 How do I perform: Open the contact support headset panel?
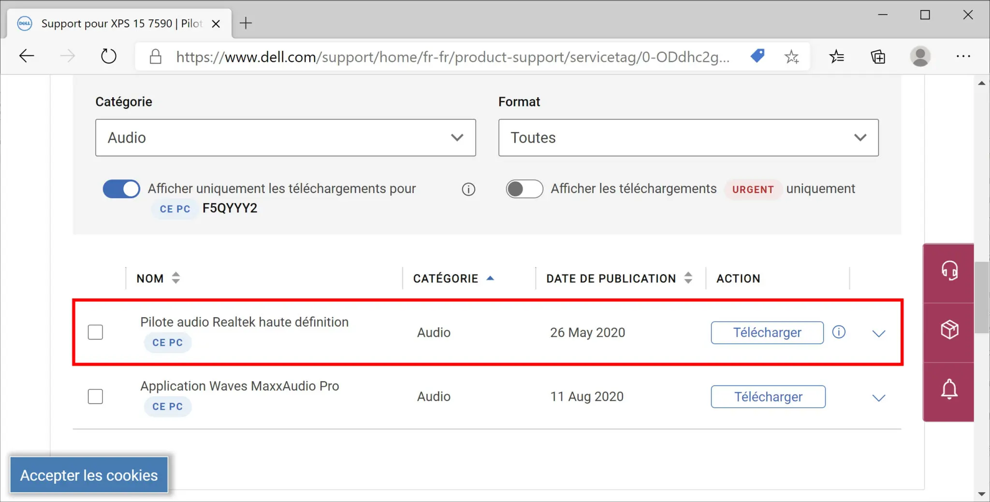[x=948, y=271]
